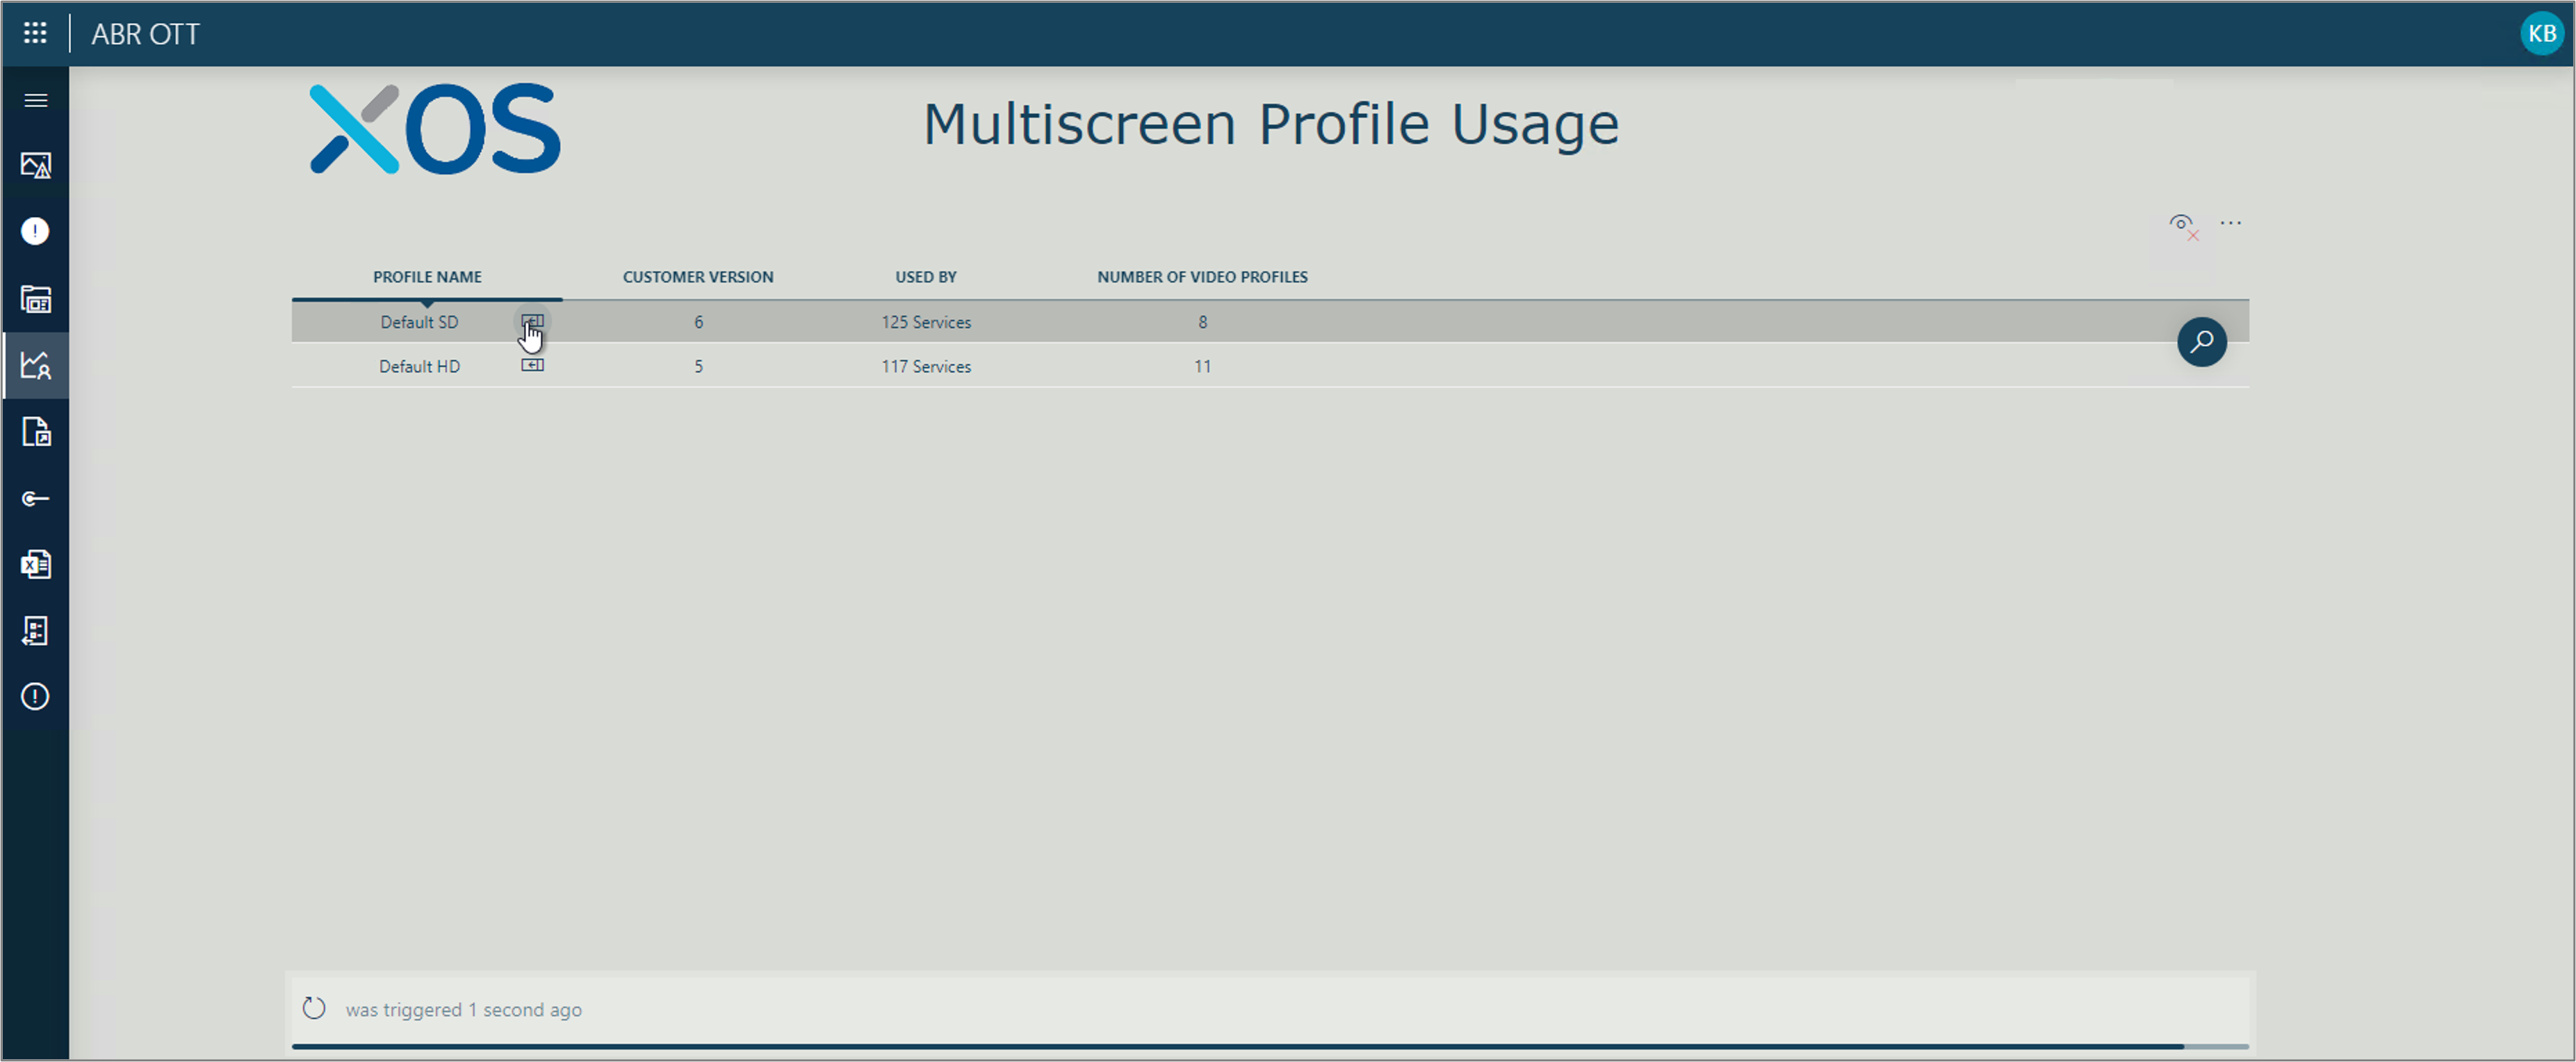Open the app launcher grid icon
Image resolution: width=2576 pixels, height=1062 pixels.
(35, 33)
